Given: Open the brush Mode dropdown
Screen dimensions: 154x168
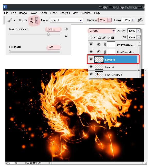Looking at the screenshot, I should [x=66, y=20].
